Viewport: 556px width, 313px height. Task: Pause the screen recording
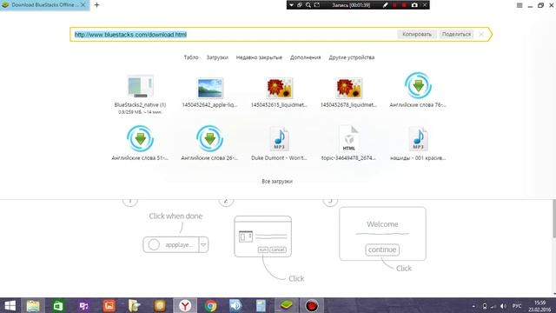coord(394,5)
